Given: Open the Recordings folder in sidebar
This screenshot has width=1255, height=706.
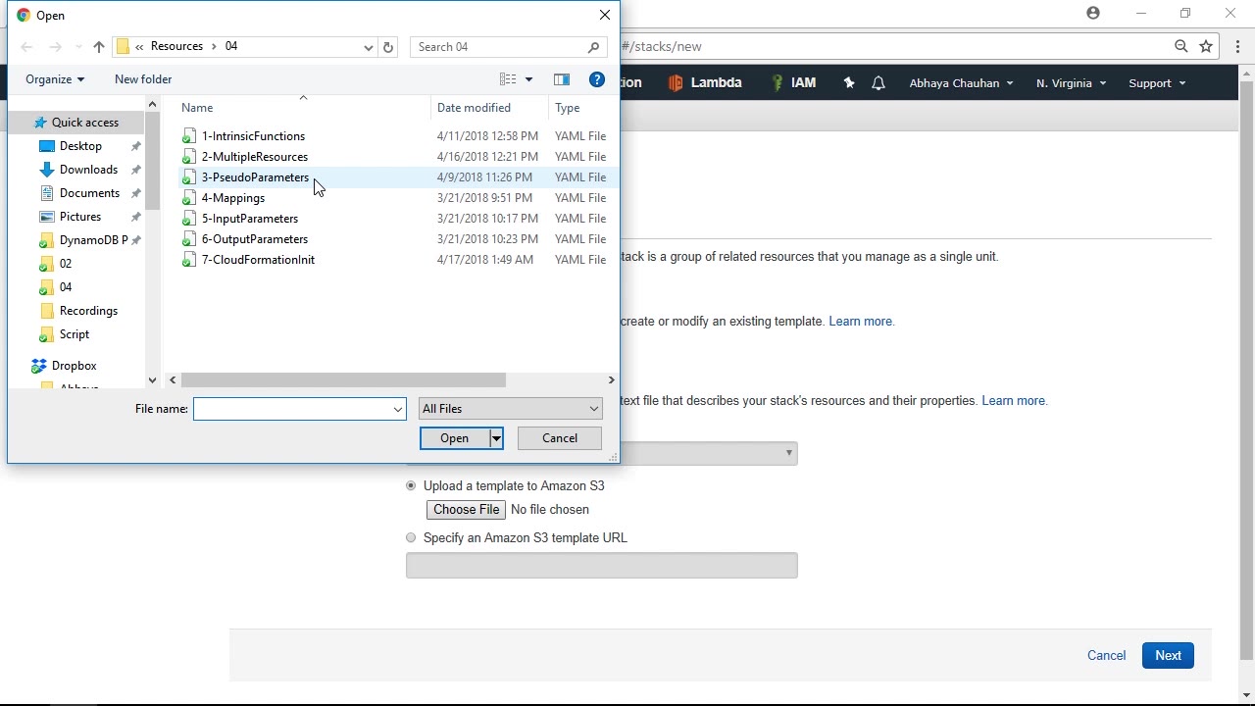Looking at the screenshot, I should 88,311.
